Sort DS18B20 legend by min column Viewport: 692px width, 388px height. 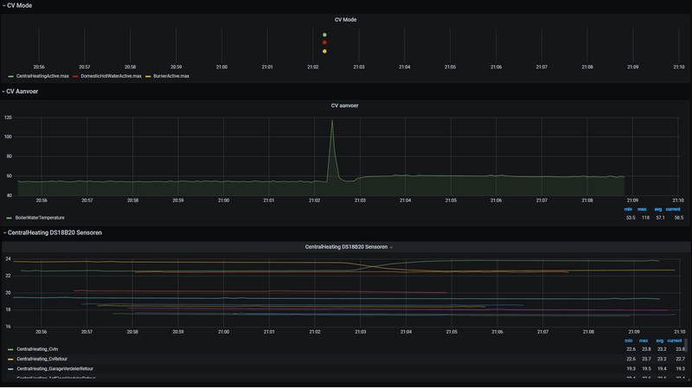click(x=631, y=340)
